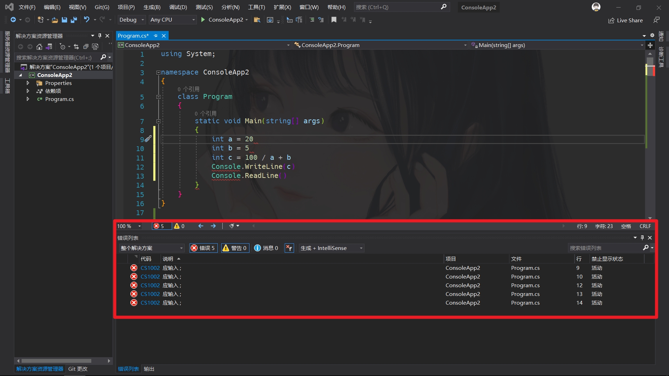
Task: Click the Save All toolbar icon
Action: [x=74, y=20]
